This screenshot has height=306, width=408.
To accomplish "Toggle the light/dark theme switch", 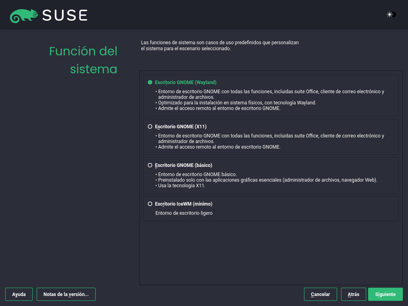I will pos(391,15).
